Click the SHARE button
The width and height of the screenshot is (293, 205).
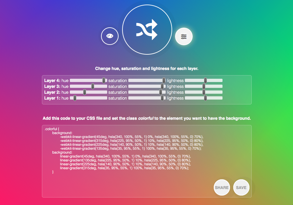click(x=222, y=187)
